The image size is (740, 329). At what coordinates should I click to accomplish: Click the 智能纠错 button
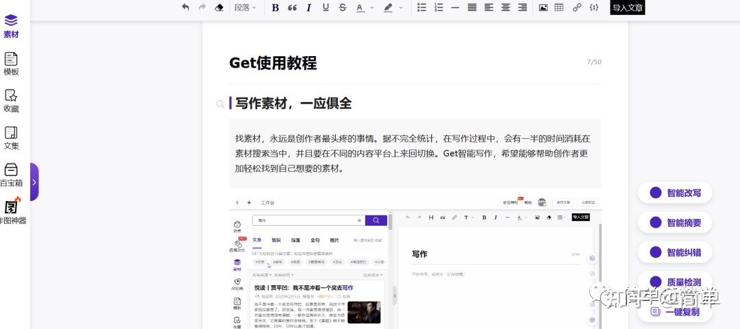click(675, 252)
